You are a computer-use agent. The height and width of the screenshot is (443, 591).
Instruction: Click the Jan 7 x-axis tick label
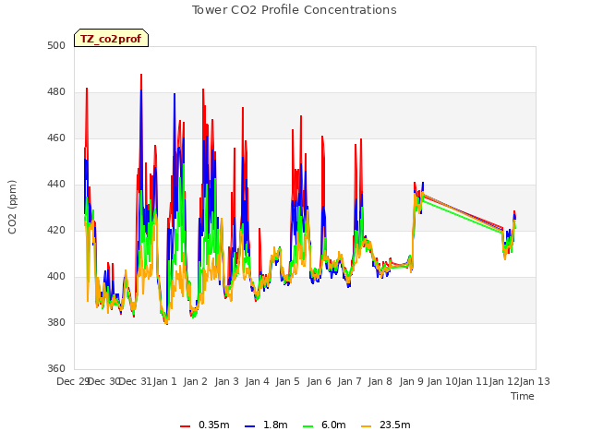[350, 381]
